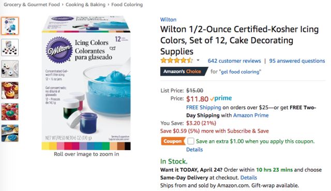Expand the star rating dropdown arrow

point(198,61)
